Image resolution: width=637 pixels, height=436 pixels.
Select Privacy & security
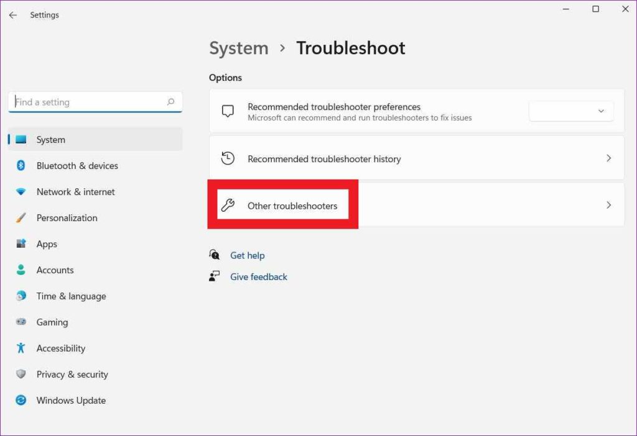point(95,374)
